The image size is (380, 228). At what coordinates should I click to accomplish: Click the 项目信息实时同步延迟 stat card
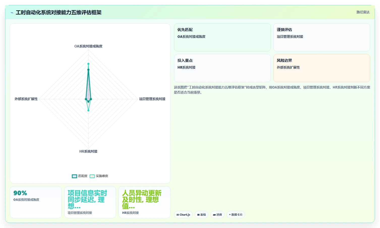(x=90, y=202)
